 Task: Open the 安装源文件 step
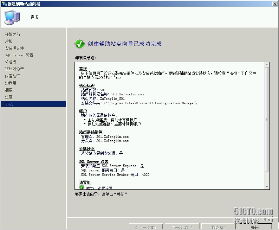point(14,48)
